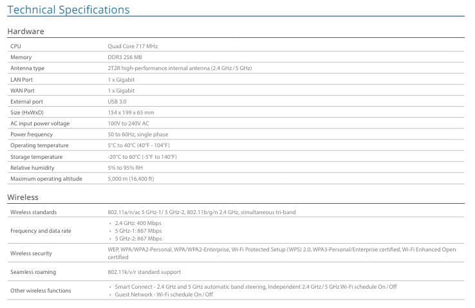This screenshot has height=308, width=475.
Task: Click the 2.4 GHz: 400 Mbps bullet item
Action: (x=138, y=223)
